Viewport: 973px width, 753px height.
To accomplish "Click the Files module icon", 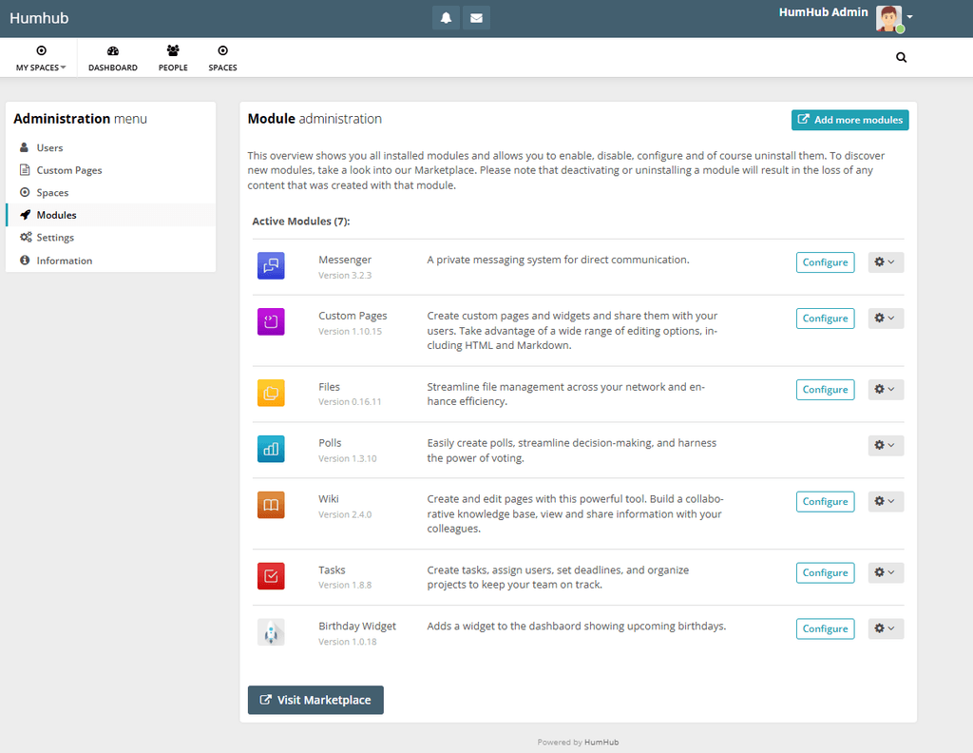I will [271, 393].
